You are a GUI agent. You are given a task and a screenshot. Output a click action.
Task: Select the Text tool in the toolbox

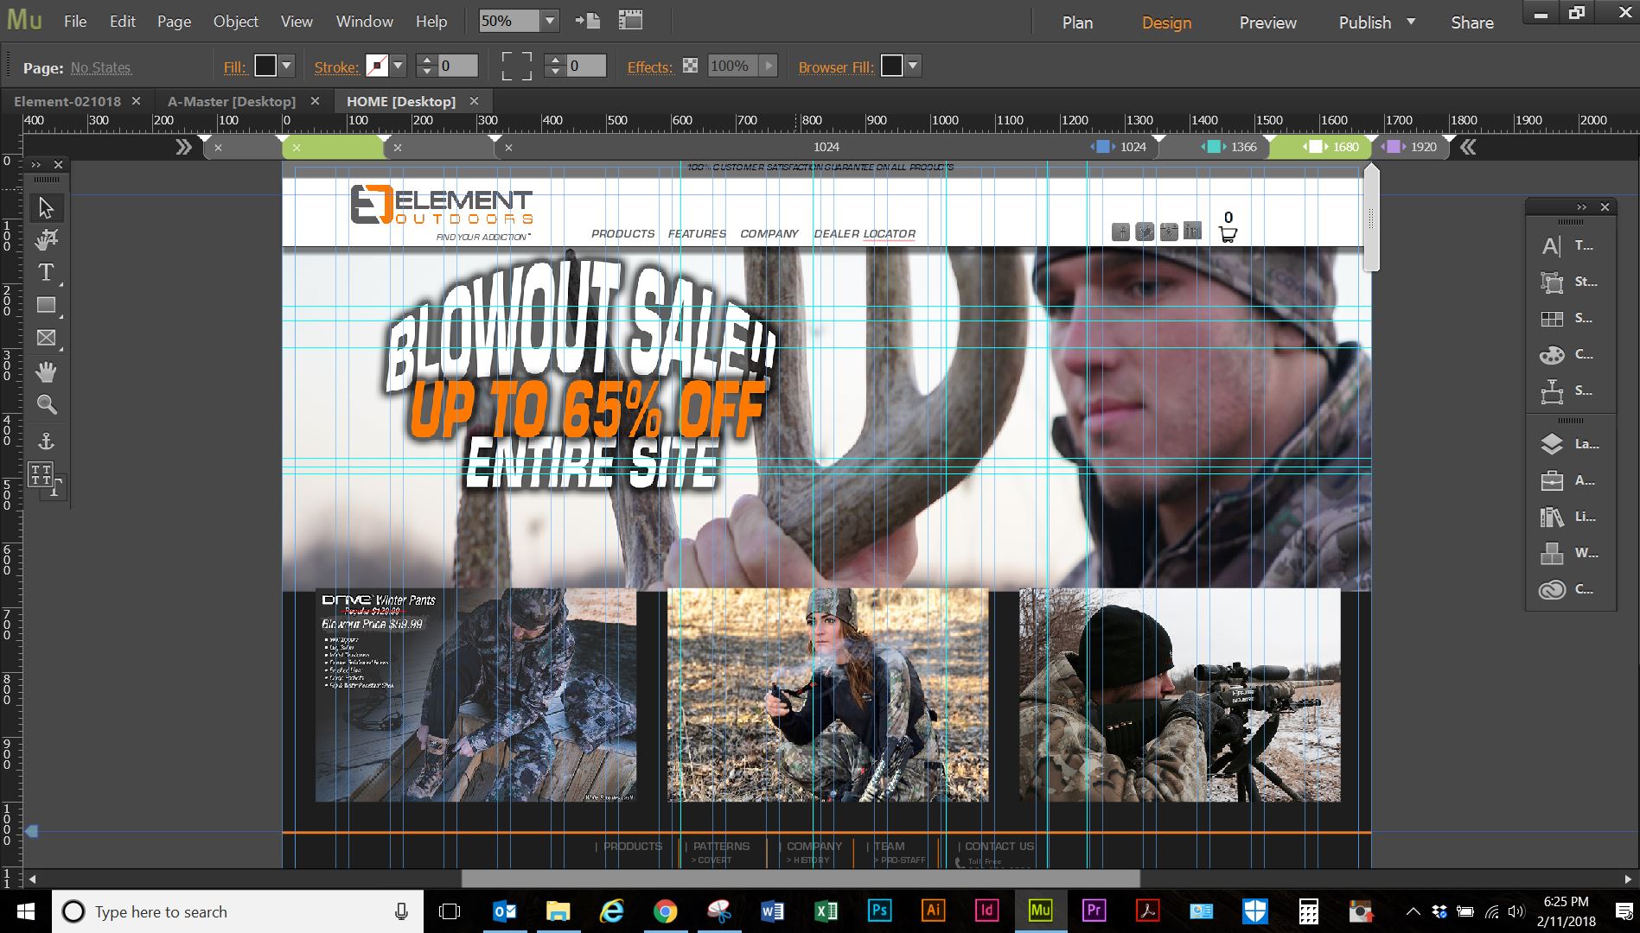click(46, 273)
